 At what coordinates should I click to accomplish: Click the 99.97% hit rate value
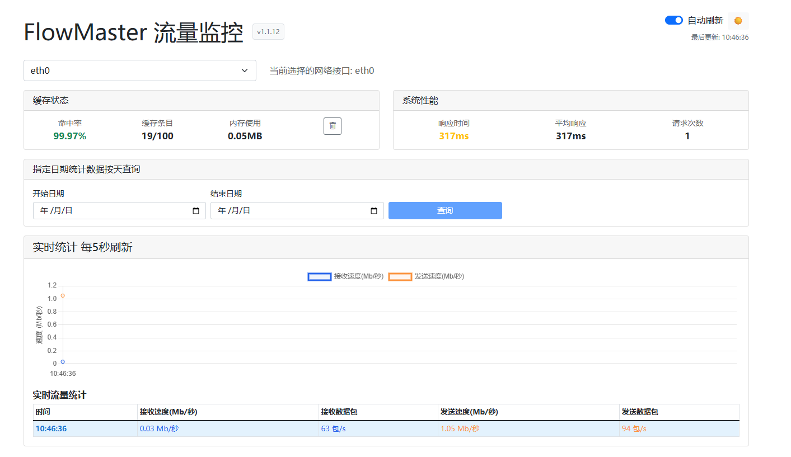(x=70, y=136)
